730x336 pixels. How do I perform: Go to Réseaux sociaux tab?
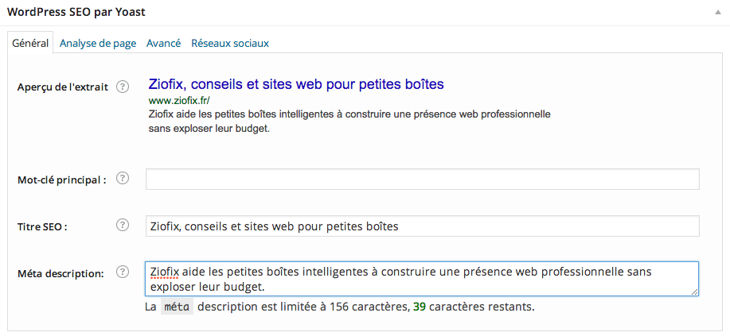[230, 43]
